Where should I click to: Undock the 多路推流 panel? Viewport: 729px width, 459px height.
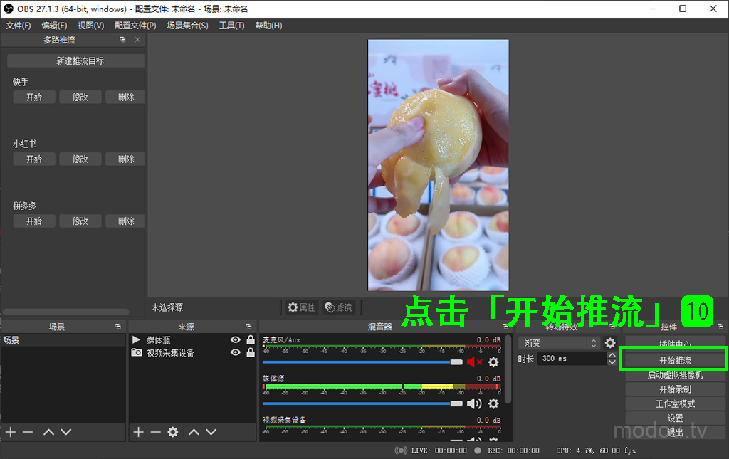122,40
